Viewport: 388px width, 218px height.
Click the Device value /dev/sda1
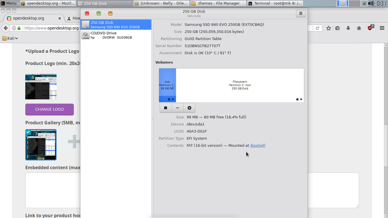coord(195,124)
